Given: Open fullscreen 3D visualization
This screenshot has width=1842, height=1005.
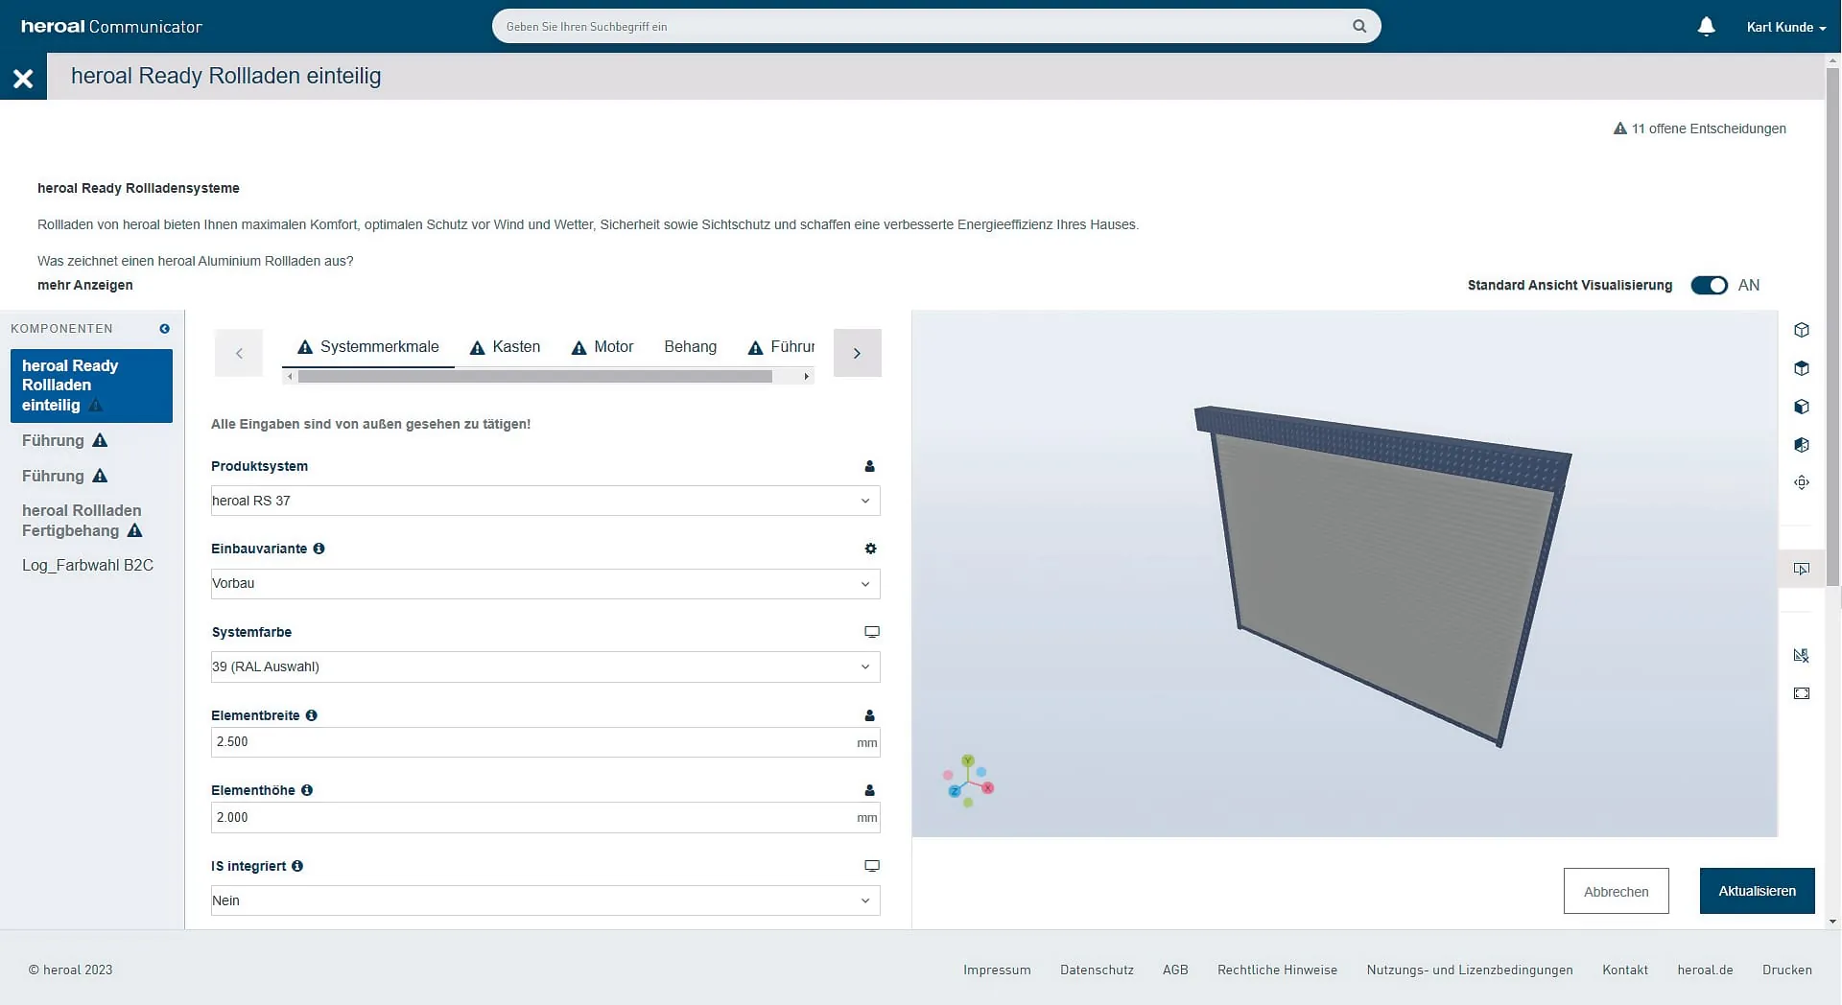Looking at the screenshot, I should (x=1802, y=693).
